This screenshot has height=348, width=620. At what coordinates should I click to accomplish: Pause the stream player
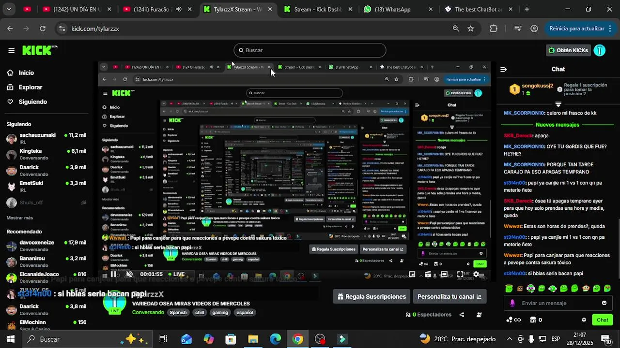[113, 274]
